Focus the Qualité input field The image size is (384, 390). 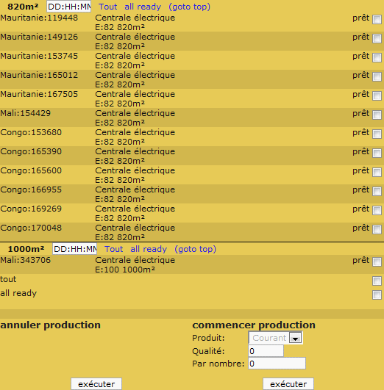click(266, 351)
